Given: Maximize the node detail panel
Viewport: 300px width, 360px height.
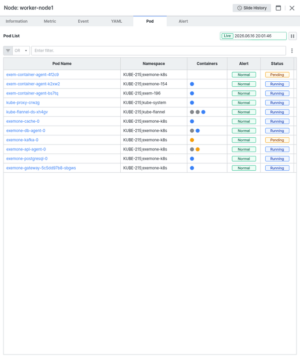Looking at the screenshot, I should [x=278, y=8].
